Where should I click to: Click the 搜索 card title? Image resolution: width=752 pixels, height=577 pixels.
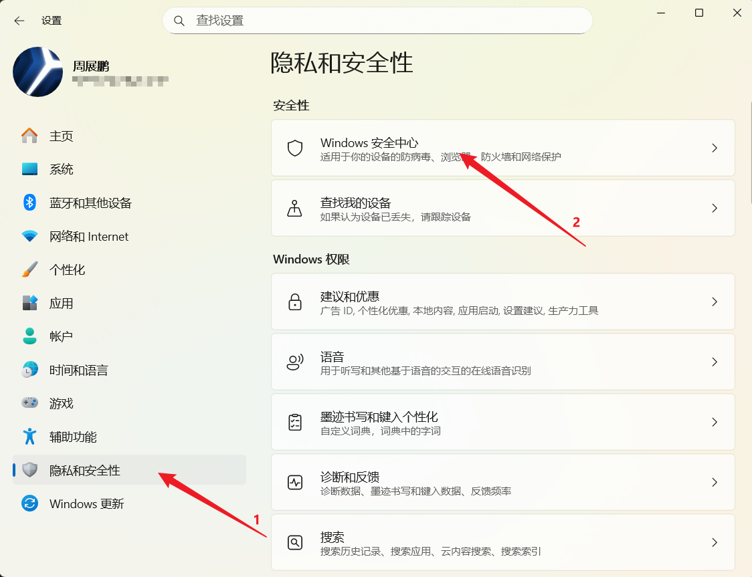click(x=333, y=538)
